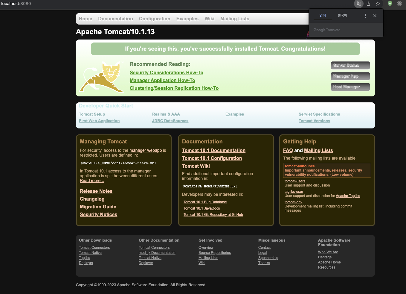Open Mailing Lists link in Getting Help

tap(318, 150)
